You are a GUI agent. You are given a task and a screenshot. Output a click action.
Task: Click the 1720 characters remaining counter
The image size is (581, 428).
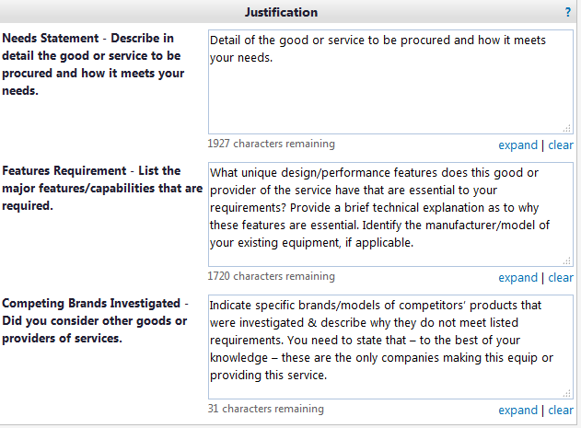coord(272,276)
